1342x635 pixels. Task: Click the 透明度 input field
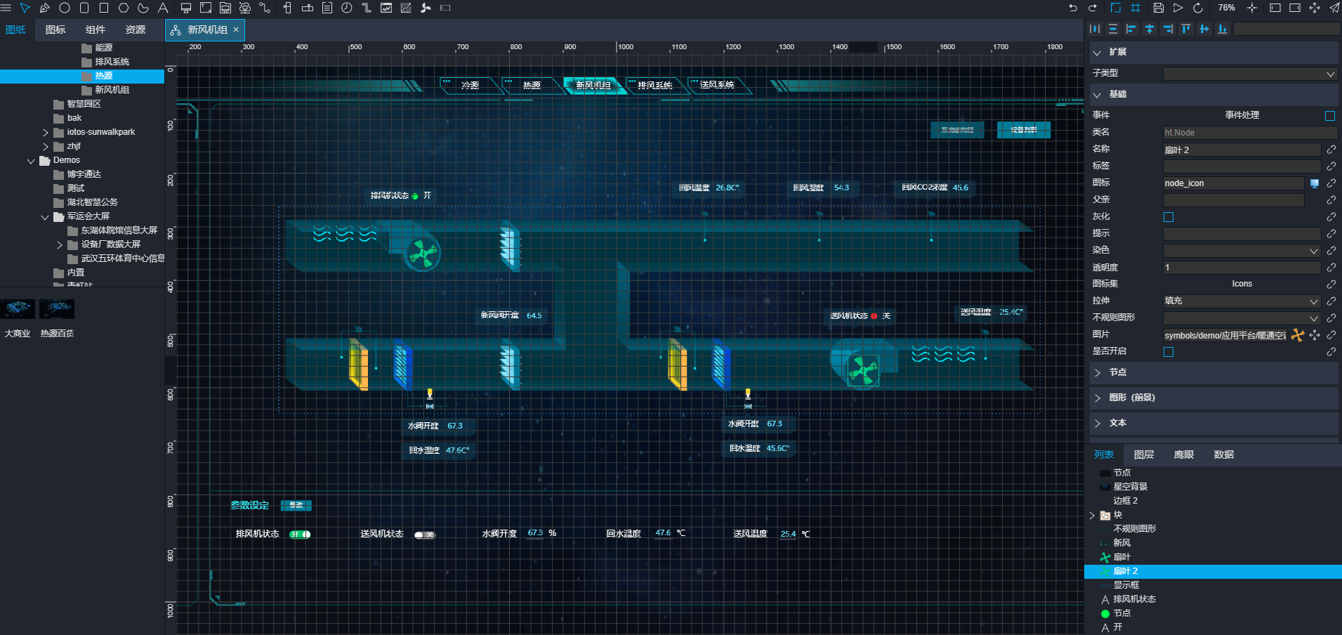point(1242,268)
